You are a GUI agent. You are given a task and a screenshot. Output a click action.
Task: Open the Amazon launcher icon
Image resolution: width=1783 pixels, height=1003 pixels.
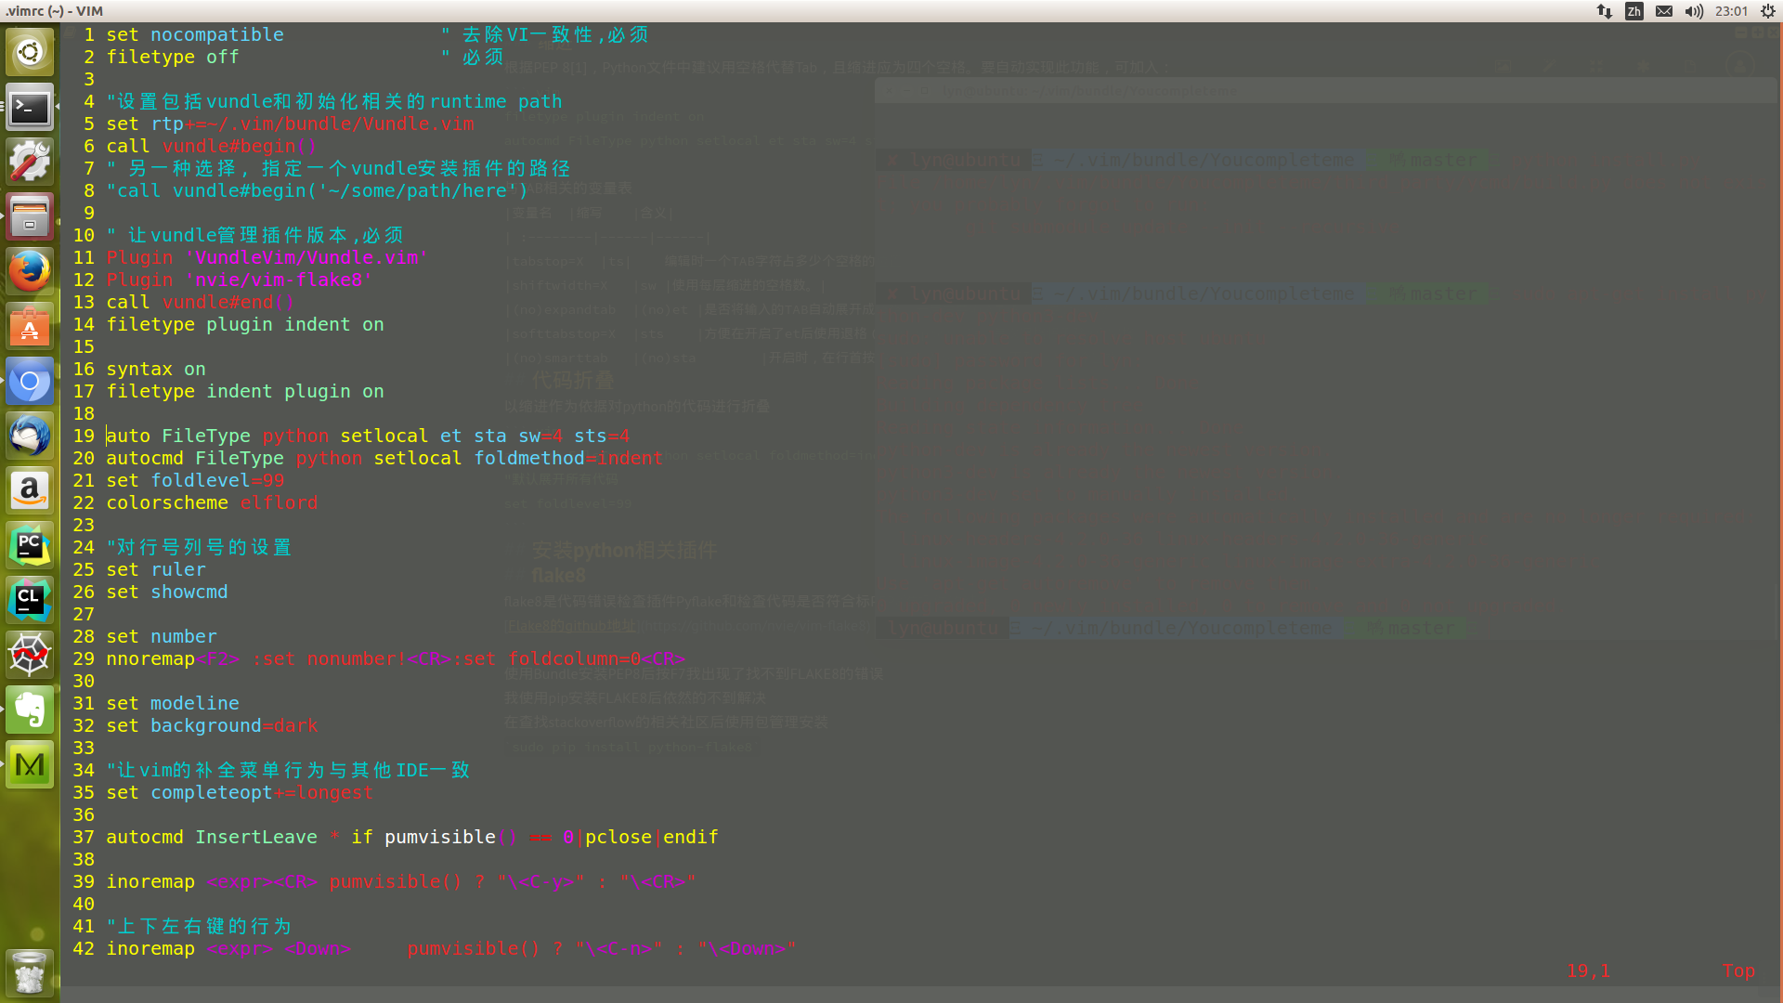pyautogui.click(x=30, y=491)
